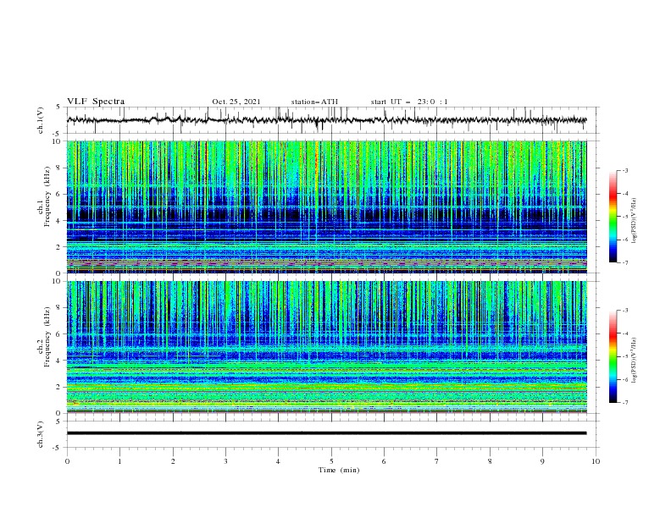Click the 'VLF Spectra' title text

coord(96,102)
